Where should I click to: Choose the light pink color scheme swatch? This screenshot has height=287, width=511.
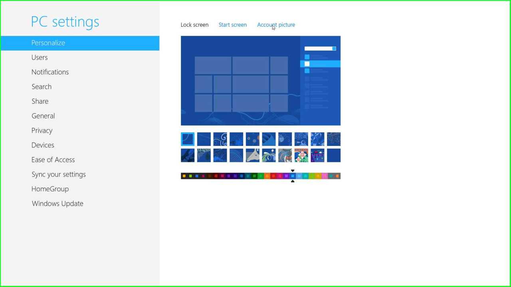click(325, 176)
